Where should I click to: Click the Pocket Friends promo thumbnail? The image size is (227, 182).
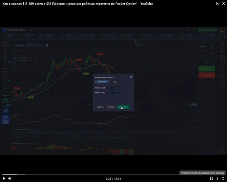(5, 120)
